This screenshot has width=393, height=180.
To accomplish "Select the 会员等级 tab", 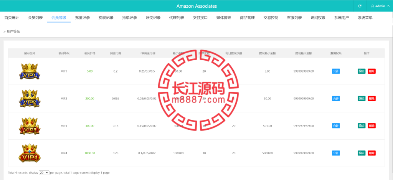I will 59,18.
